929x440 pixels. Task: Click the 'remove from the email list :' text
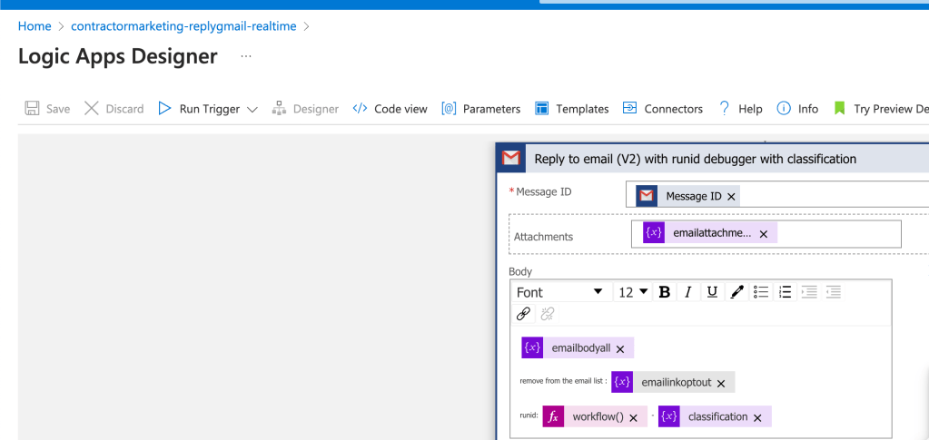pos(563,381)
